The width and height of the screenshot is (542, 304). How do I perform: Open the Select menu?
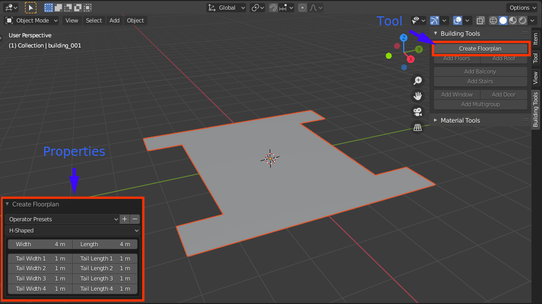pyautogui.click(x=94, y=20)
